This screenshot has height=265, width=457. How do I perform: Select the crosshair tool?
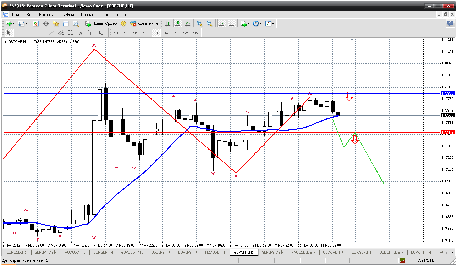pos(19,33)
